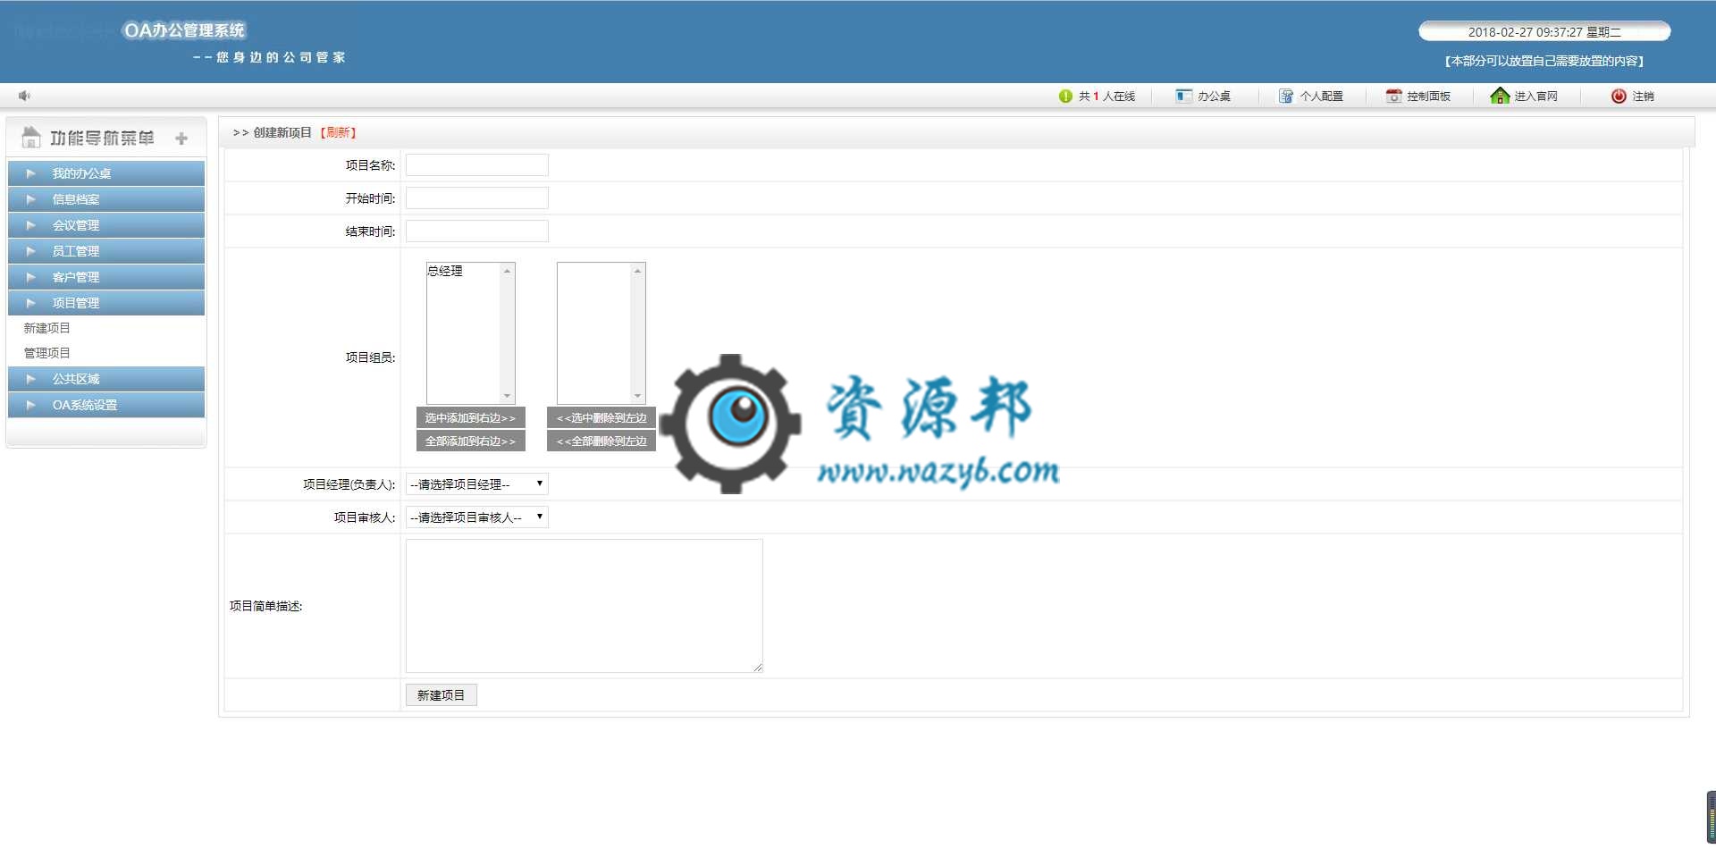Image resolution: width=1716 pixels, height=849 pixels.
Task: Click the 个人配置 top navigation link
Action: tap(1321, 96)
